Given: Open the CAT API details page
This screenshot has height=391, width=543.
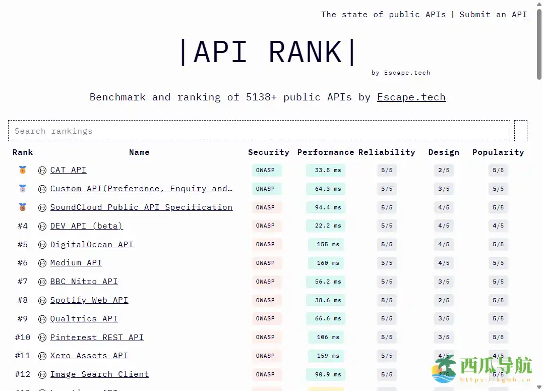Looking at the screenshot, I should [68, 170].
